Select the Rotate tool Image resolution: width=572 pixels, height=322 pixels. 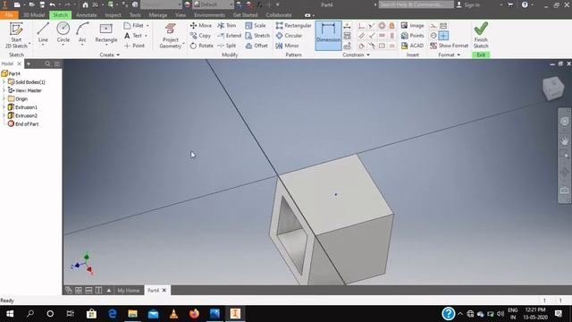[x=201, y=46]
